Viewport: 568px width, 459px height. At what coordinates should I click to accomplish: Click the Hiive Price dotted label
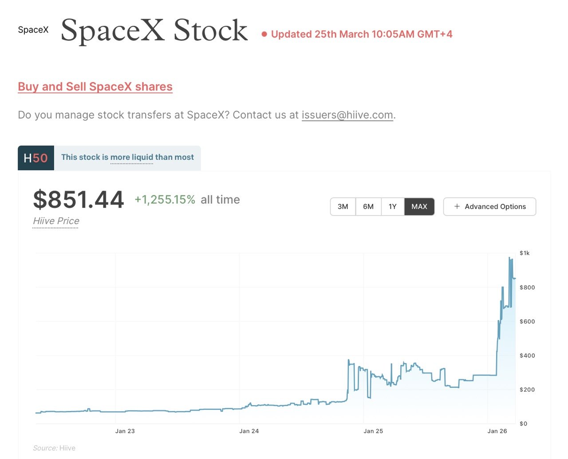[x=56, y=221]
